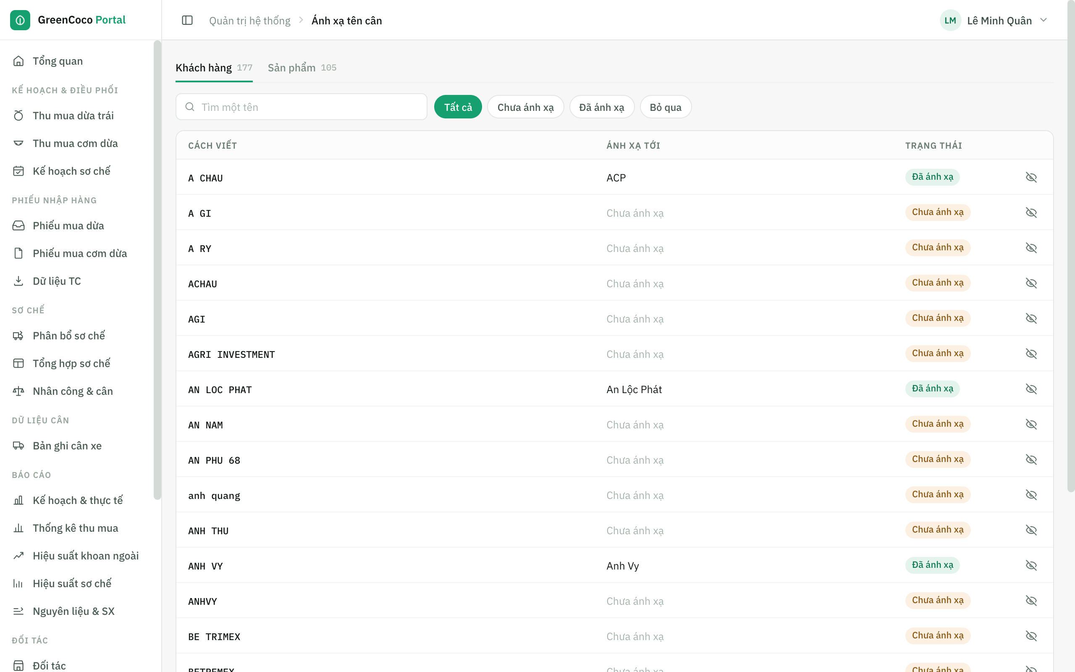Toggle the sidebar panel icon

(x=187, y=21)
